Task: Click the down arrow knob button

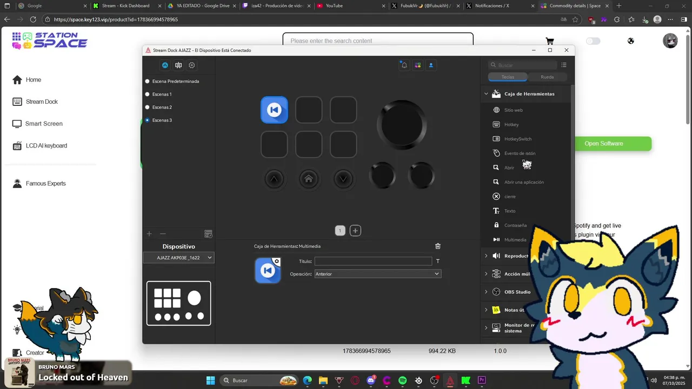Action: pyautogui.click(x=343, y=179)
